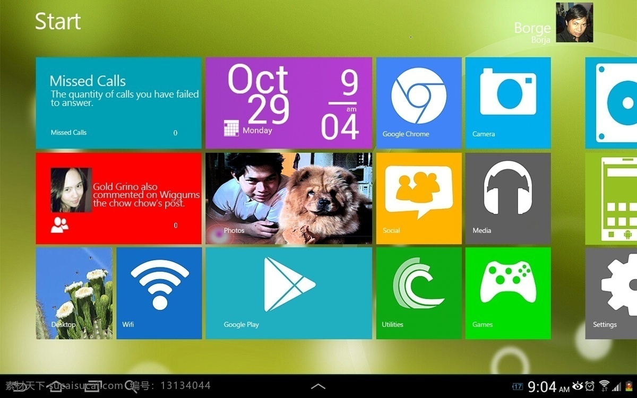The width and height of the screenshot is (637, 398).
Task: Tap the Recent apps button in navigation bar
Action: [x=93, y=386]
